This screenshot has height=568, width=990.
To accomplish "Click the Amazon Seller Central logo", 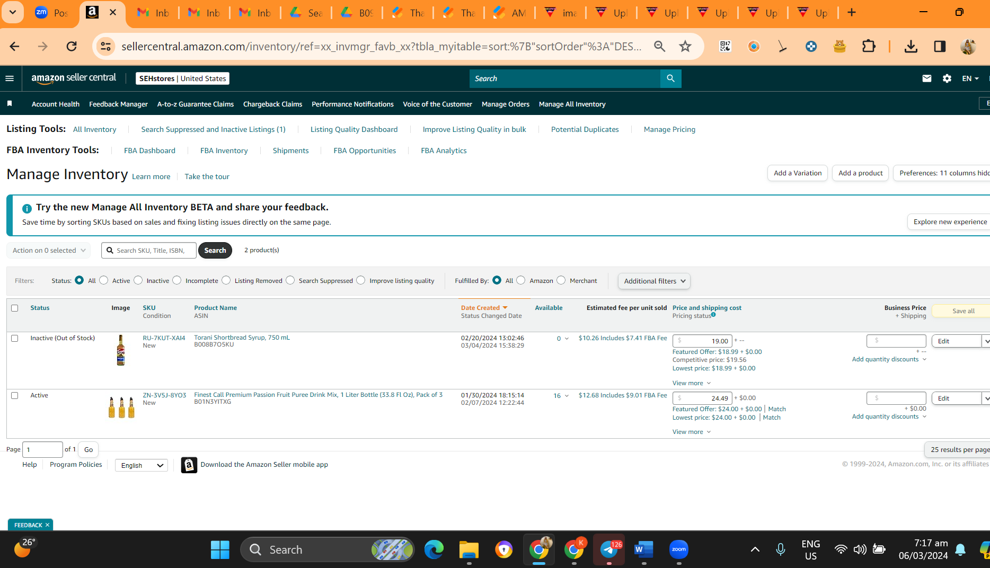I will (x=74, y=78).
